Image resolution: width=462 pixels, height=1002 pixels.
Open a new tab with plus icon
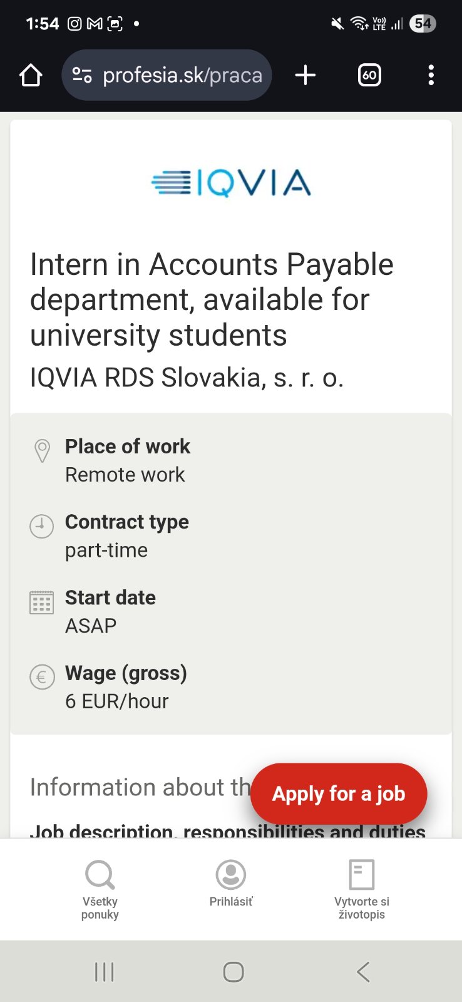pyautogui.click(x=305, y=76)
